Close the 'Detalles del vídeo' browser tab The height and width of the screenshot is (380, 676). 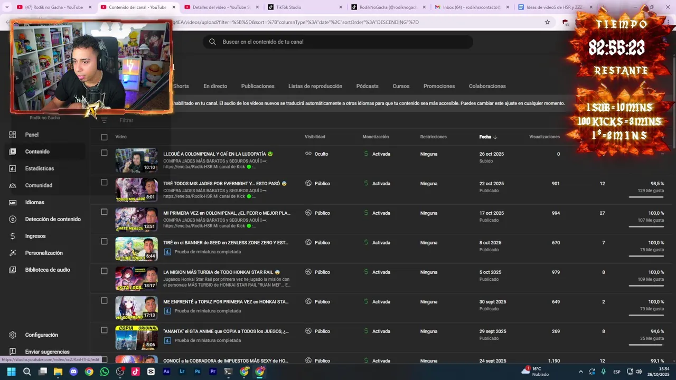coord(257,7)
